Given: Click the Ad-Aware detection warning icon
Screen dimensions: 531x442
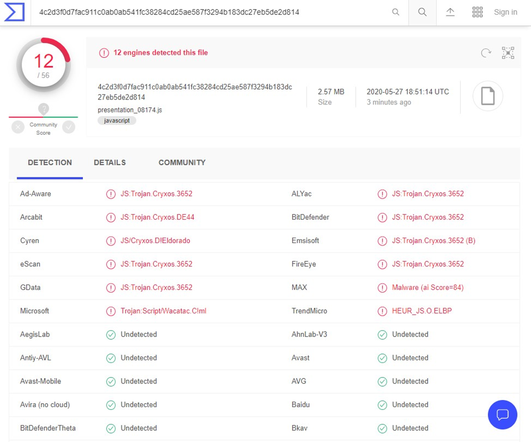Looking at the screenshot, I should tap(111, 194).
